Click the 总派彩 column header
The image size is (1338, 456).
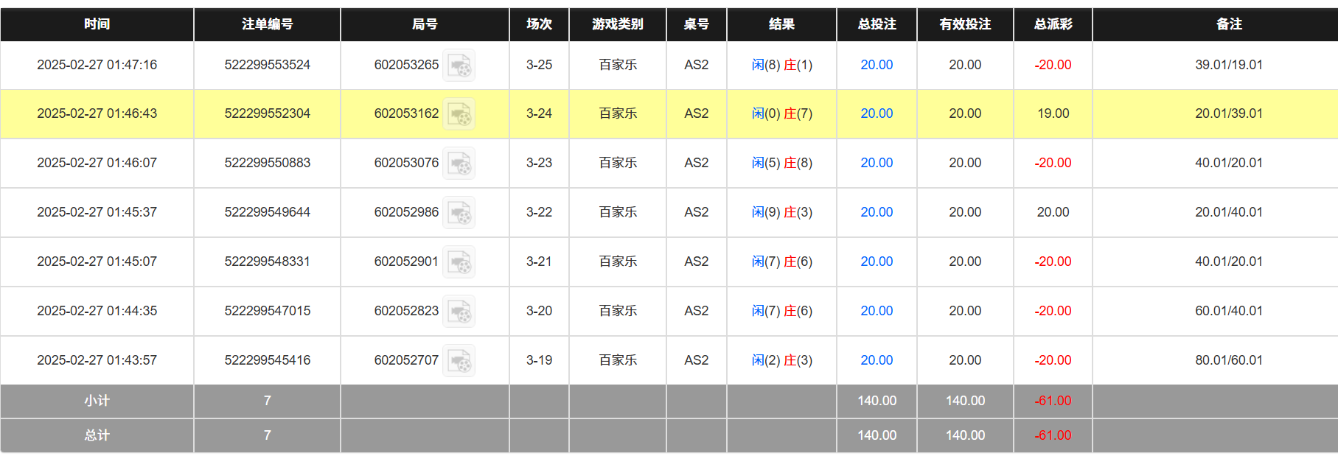[x=1053, y=24]
